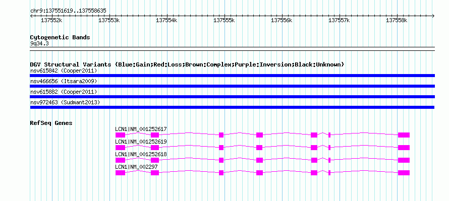
Task: Click the 137555k ruler tick label
Action: coord(224,21)
